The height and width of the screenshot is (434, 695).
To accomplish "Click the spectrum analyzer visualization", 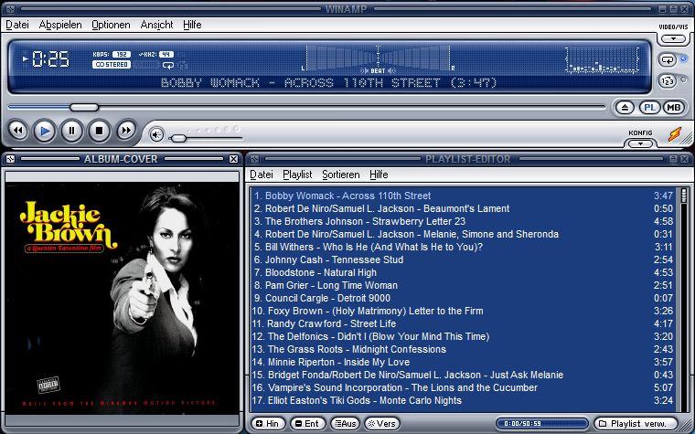I will coord(602,59).
